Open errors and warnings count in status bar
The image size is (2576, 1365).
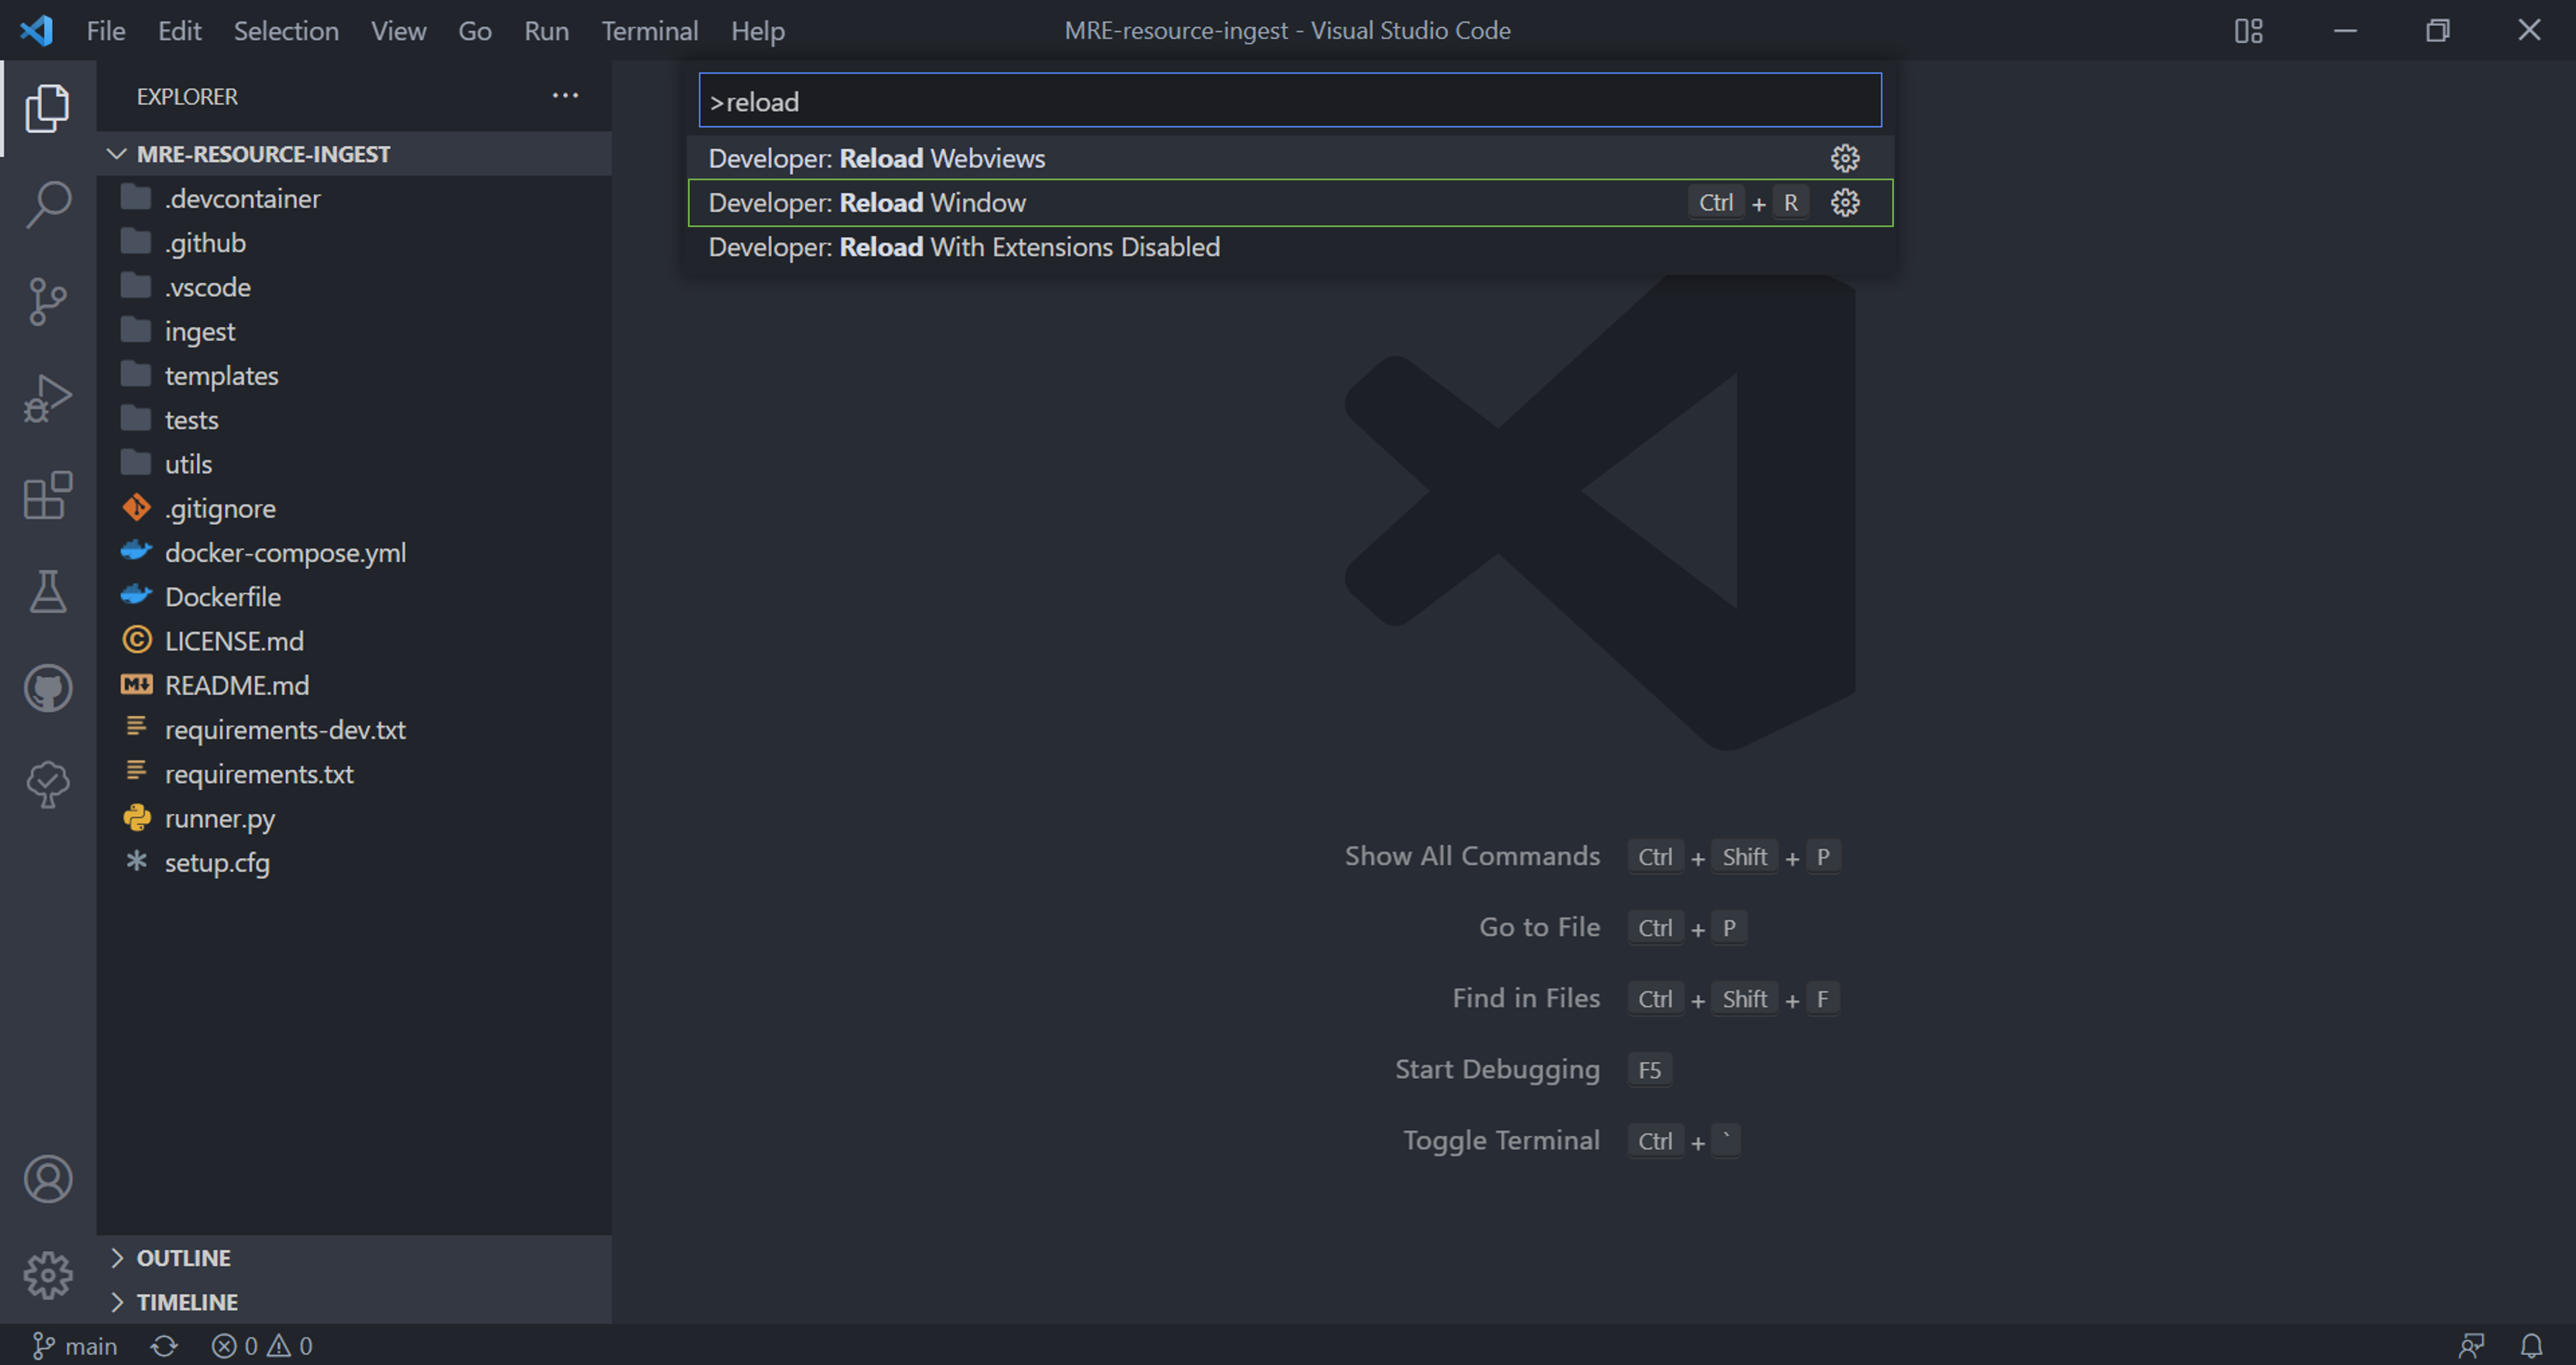(x=262, y=1346)
